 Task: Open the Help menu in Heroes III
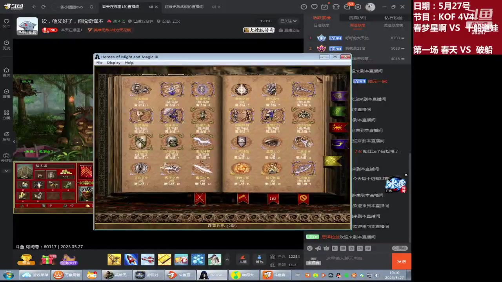tap(129, 63)
